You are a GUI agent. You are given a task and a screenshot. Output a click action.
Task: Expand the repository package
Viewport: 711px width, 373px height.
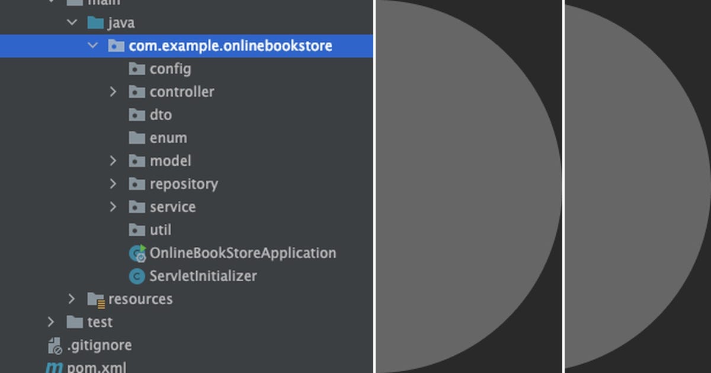coord(113,184)
